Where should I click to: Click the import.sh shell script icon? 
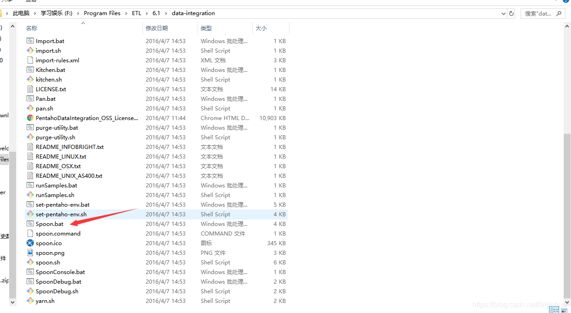pos(30,50)
